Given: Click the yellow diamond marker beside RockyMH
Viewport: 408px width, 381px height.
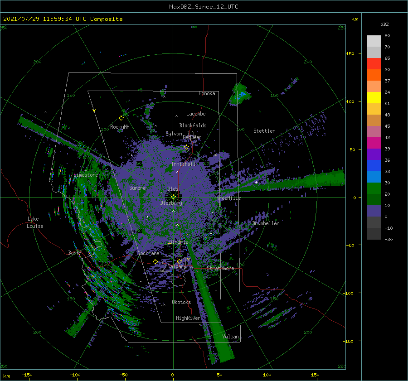Looking at the screenshot, I should coord(121,118).
